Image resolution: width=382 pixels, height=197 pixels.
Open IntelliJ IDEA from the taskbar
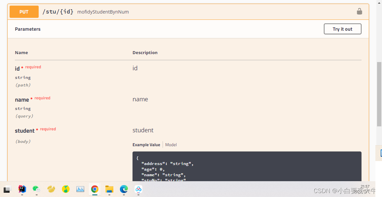tap(22, 189)
